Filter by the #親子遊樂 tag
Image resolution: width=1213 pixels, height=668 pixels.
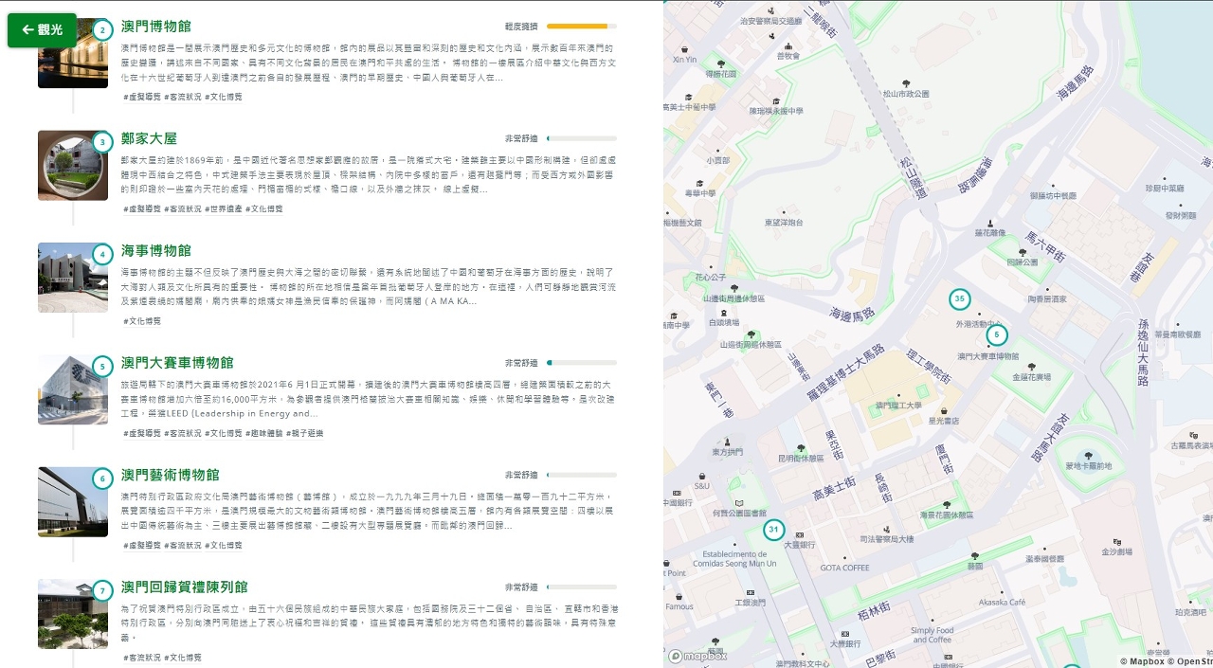point(305,433)
